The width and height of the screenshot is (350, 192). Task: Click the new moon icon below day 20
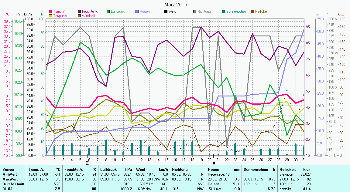click(213, 163)
